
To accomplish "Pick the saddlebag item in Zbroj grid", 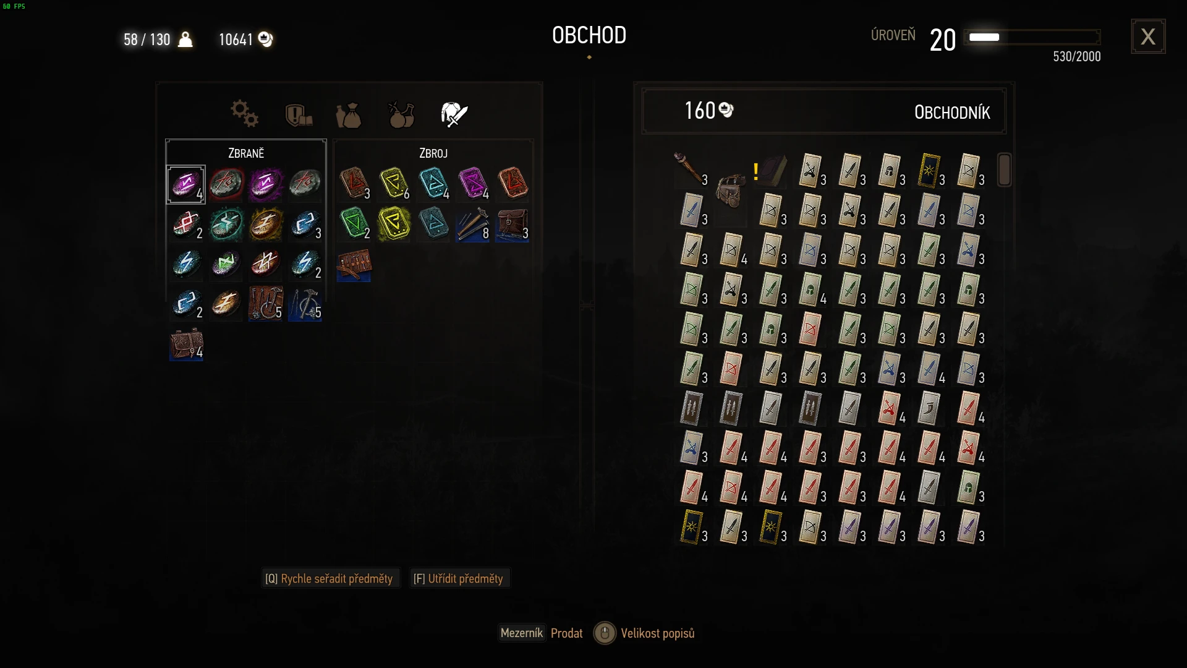I will point(513,224).
